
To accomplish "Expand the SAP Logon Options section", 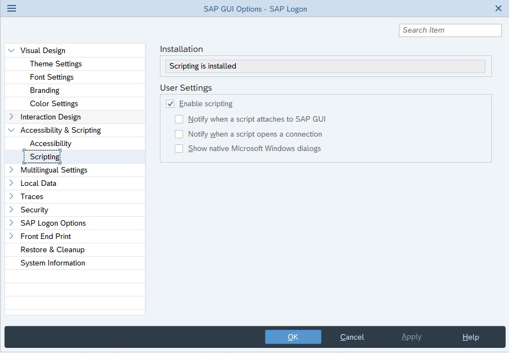I will [11, 223].
